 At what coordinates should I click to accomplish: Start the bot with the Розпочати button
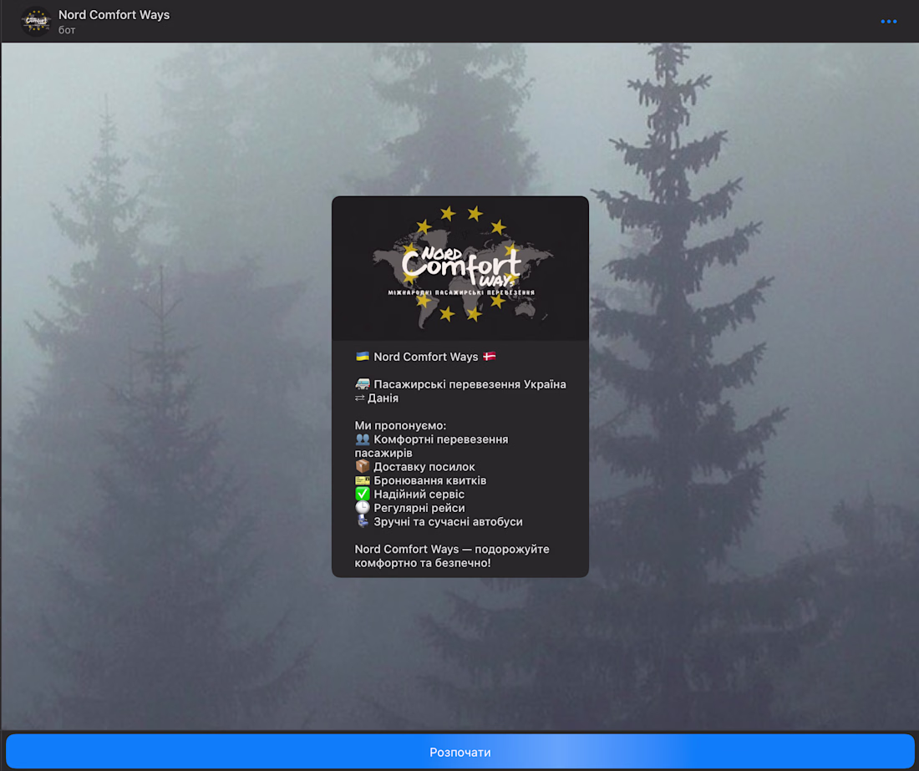pos(460,752)
